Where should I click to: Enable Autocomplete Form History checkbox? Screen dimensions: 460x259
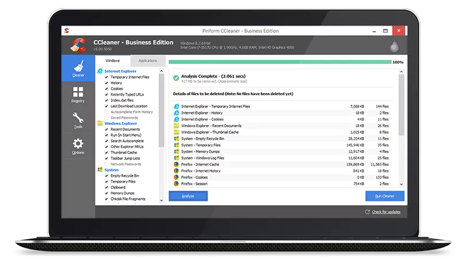[x=106, y=112]
